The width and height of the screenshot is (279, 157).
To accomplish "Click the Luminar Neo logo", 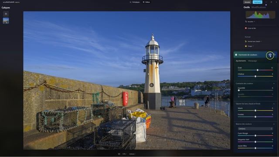I will [x=11, y=2].
